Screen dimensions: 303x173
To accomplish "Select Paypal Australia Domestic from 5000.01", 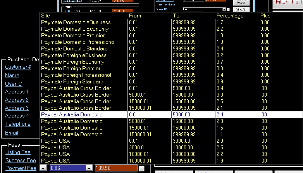I will pos(171,121).
